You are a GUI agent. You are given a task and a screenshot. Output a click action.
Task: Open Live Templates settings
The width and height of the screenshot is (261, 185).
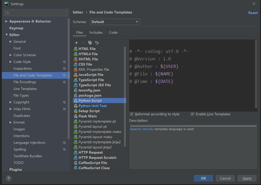25,89
